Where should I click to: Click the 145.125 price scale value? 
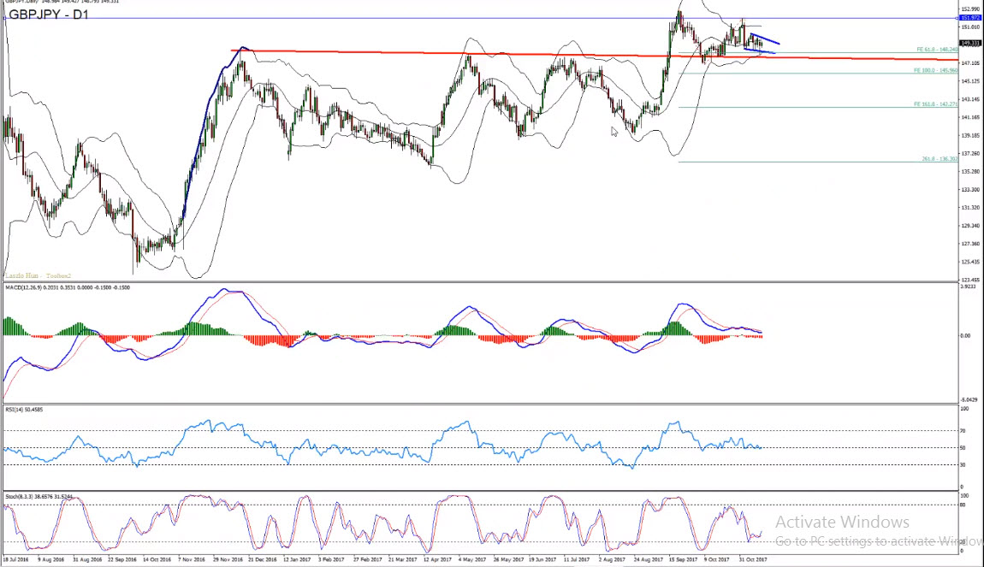pos(970,81)
